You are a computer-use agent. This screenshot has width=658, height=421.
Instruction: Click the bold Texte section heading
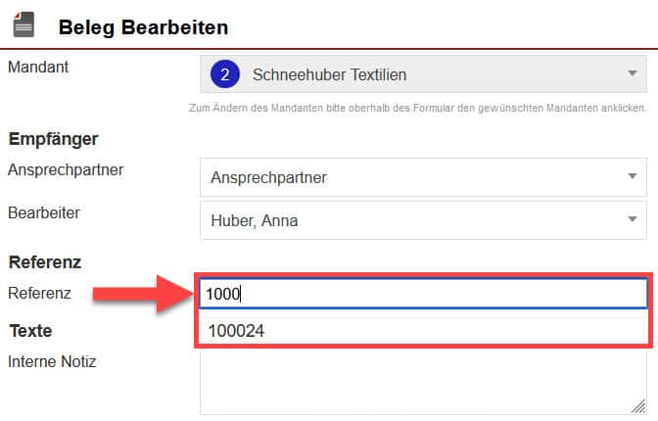click(30, 330)
